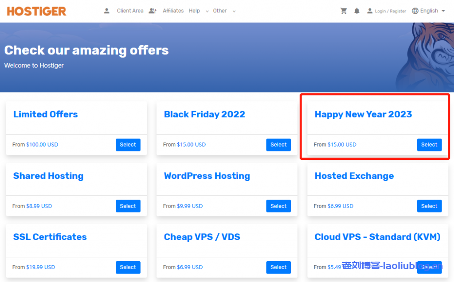This screenshot has width=454, height=282.
Task: Click the user icon beside Login / Register
Action: 370,11
